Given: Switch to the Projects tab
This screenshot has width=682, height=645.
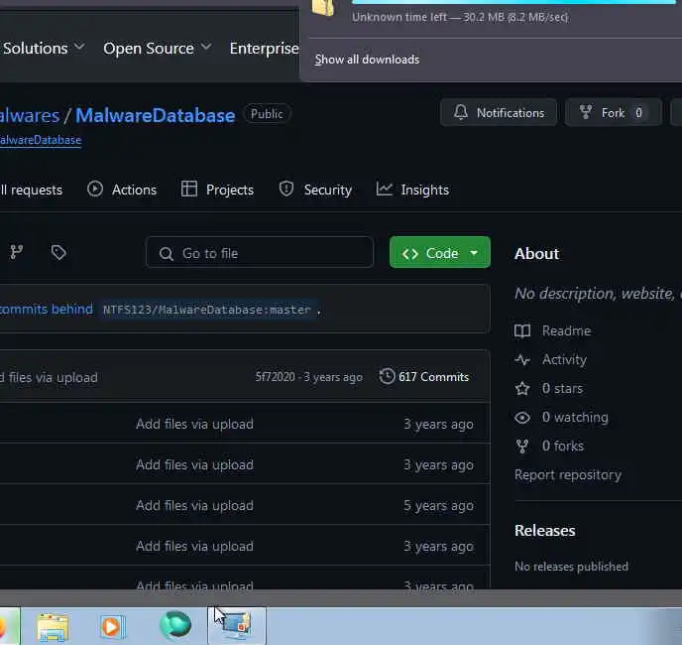Looking at the screenshot, I should (x=217, y=190).
